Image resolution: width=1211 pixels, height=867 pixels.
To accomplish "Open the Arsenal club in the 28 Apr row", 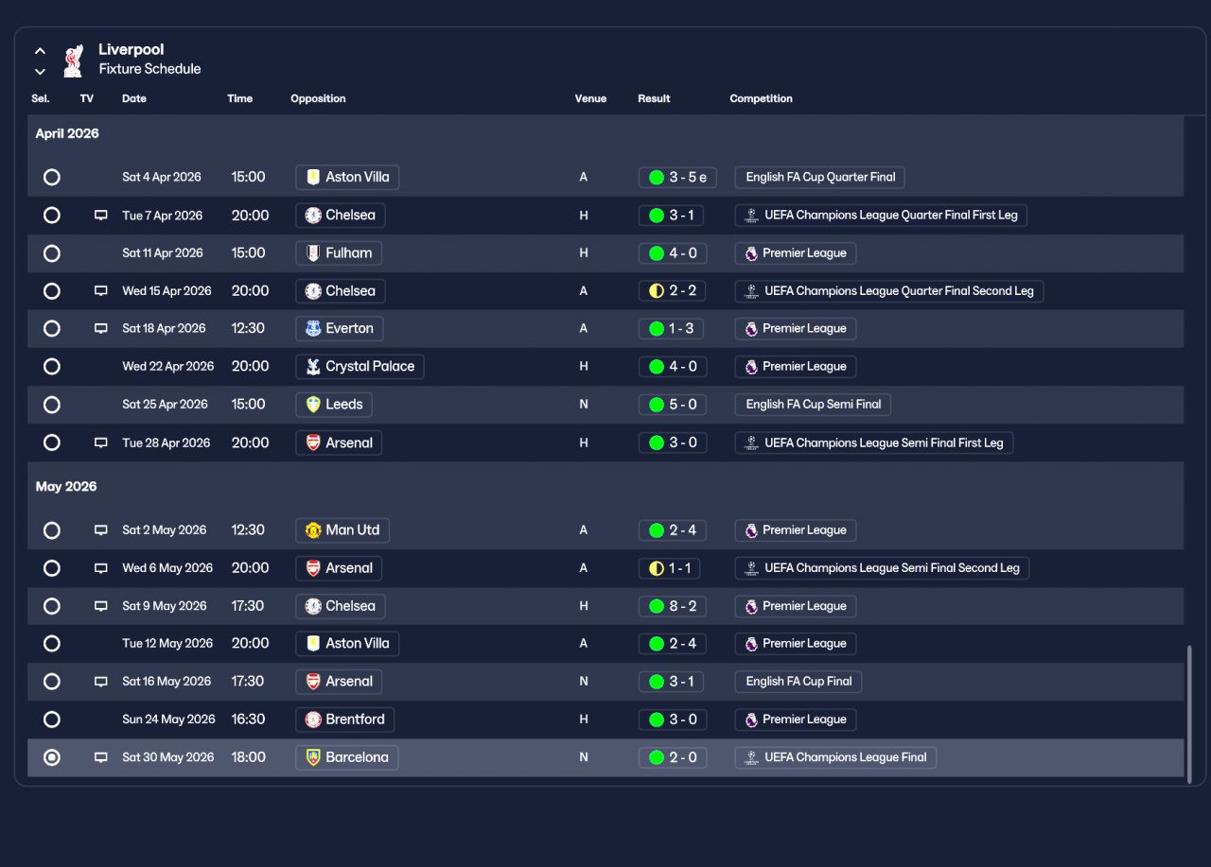I will tap(339, 442).
